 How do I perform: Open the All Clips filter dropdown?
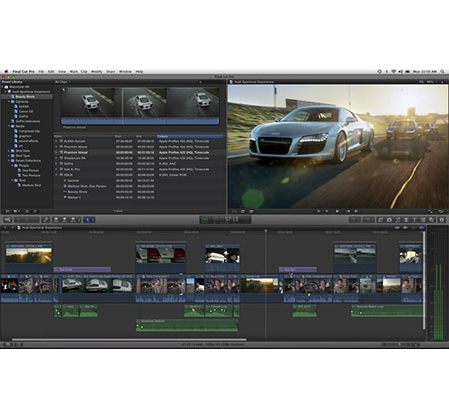pyautogui.click(x=63, y=82)
